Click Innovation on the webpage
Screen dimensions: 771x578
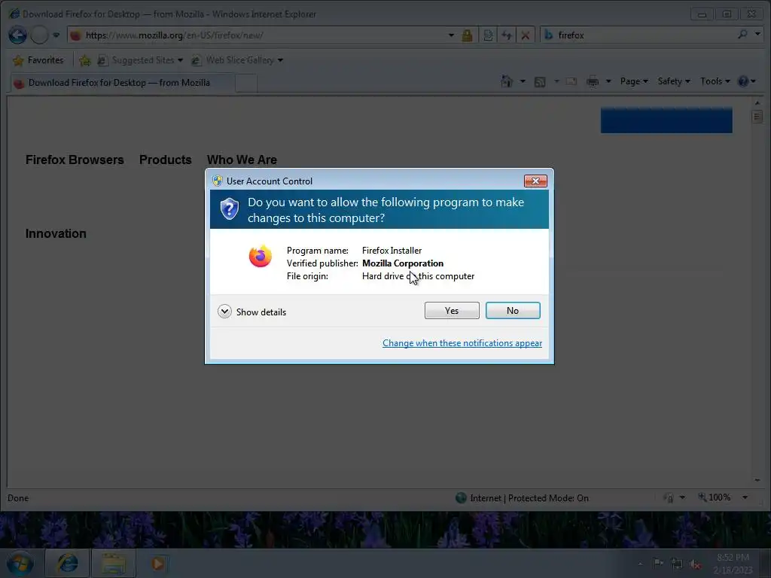tap(56, 233)
